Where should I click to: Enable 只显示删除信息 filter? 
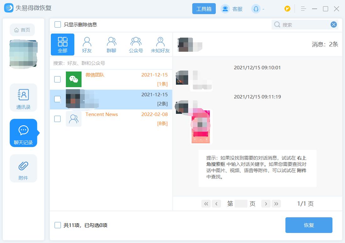pyautogui.click(x=58, y=24)
